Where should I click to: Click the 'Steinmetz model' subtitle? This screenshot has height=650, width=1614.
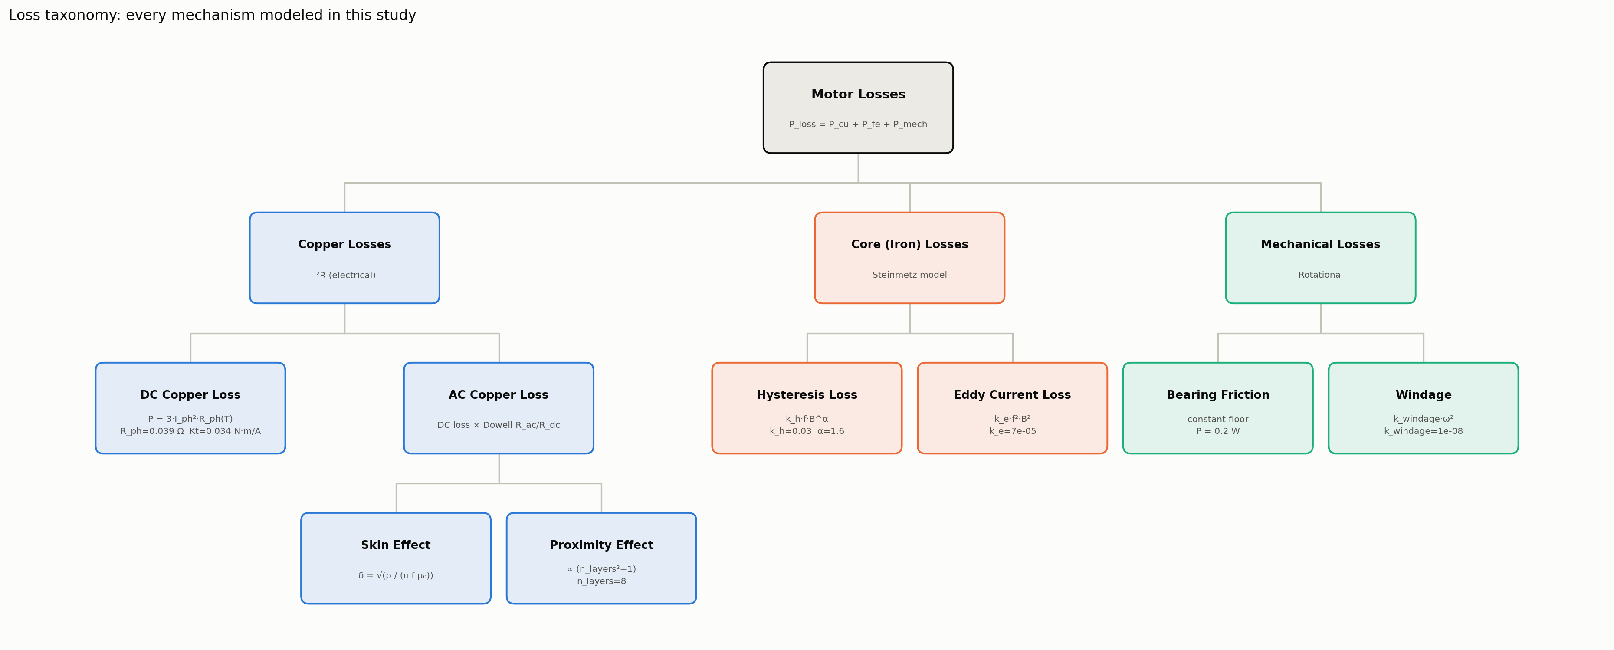tap(909, 275)
